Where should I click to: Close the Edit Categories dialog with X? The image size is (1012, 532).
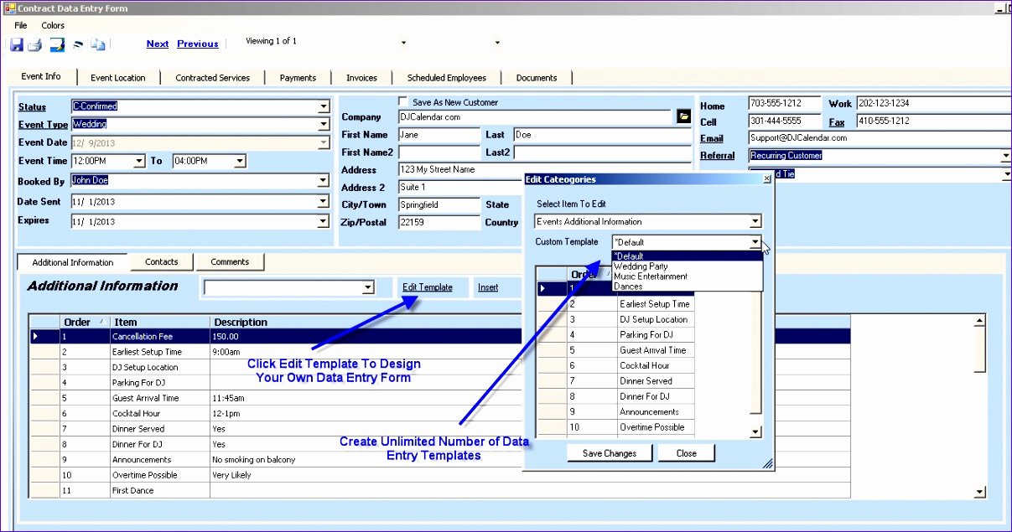766,179
